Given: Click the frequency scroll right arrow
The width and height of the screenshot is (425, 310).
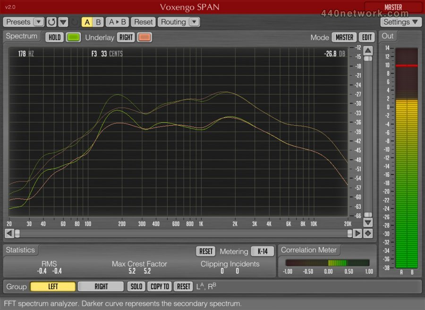Looking at the screenshot, I should coord(357,233).
